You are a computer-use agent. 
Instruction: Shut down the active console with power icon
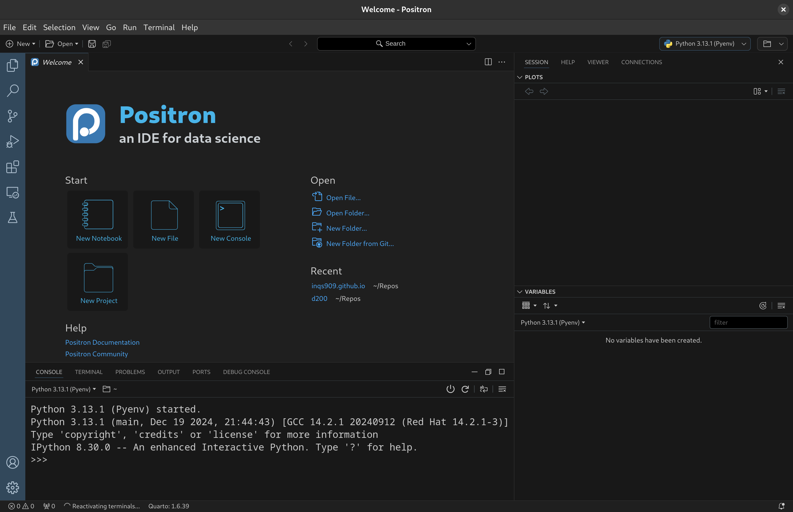pos(450,389)
